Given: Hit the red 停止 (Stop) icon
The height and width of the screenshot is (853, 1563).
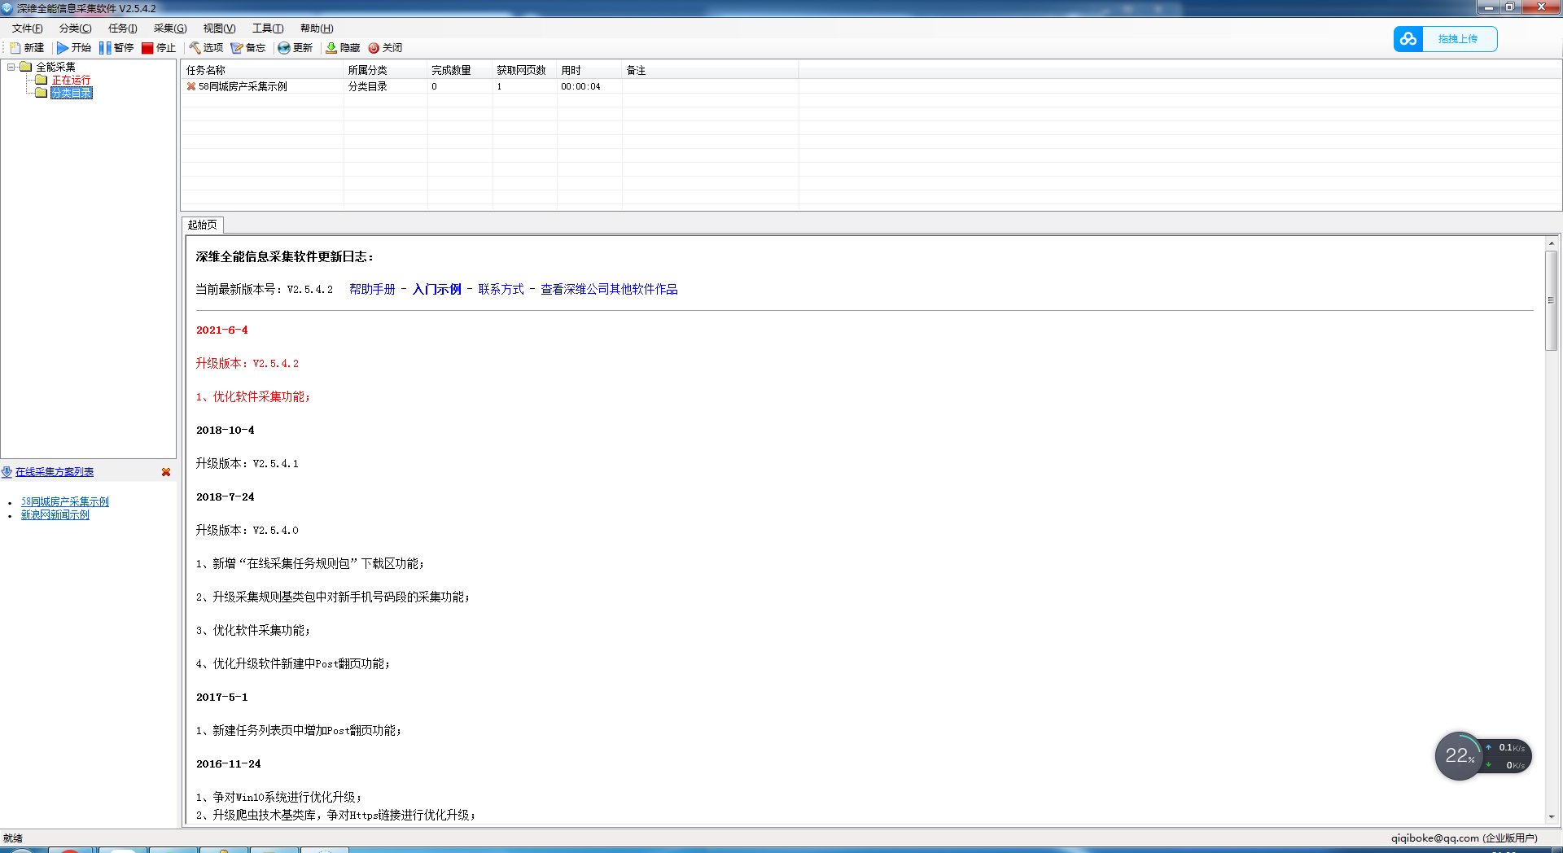Looking at the screenshot, I should coord(147,48).
